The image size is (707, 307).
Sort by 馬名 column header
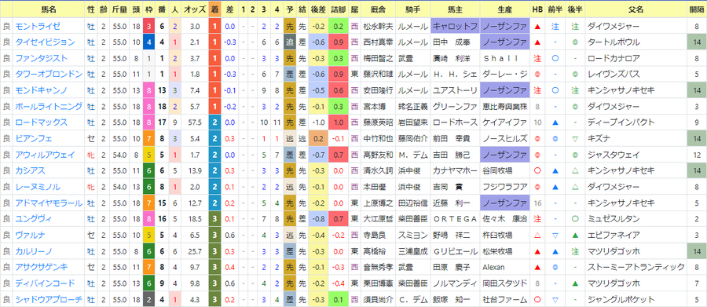pyautogui.click(x=48, y=9)
